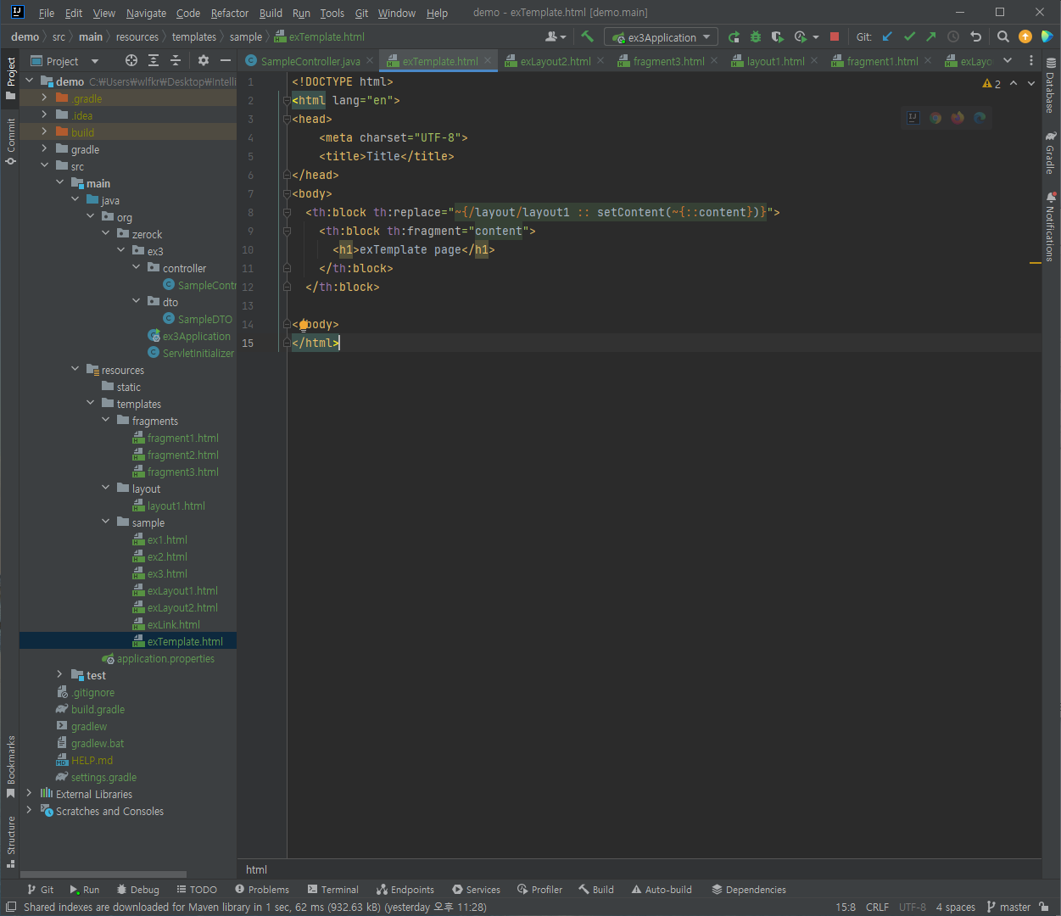The image size is (1061, 916).
Task: Open preview in Edge browser icon
Action: pos(980,118)
